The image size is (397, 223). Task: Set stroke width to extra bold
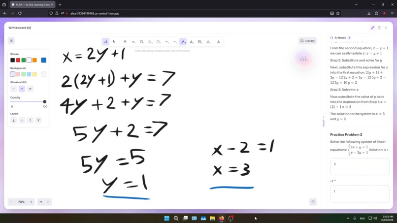tap(30, 89)
